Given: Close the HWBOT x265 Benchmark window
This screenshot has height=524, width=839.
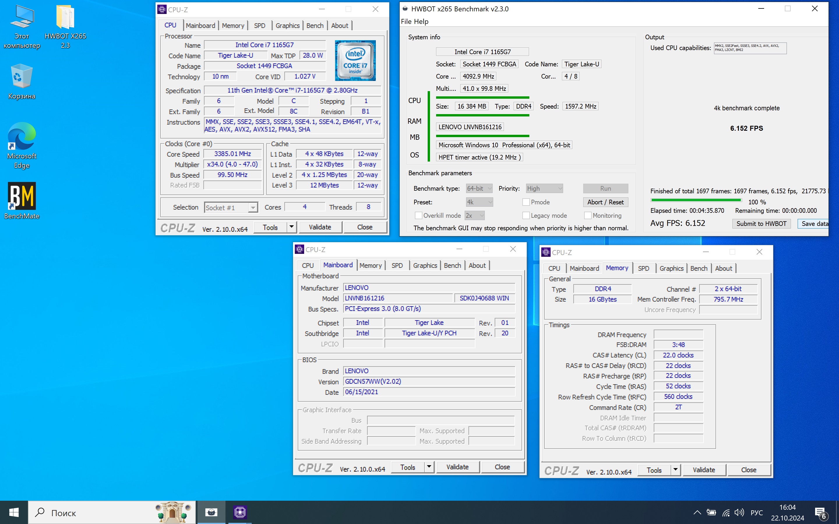Looking at the screenshot, I should 815,9.
